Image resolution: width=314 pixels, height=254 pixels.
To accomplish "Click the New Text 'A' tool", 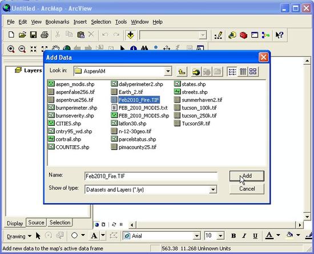I will click(94, 236).
